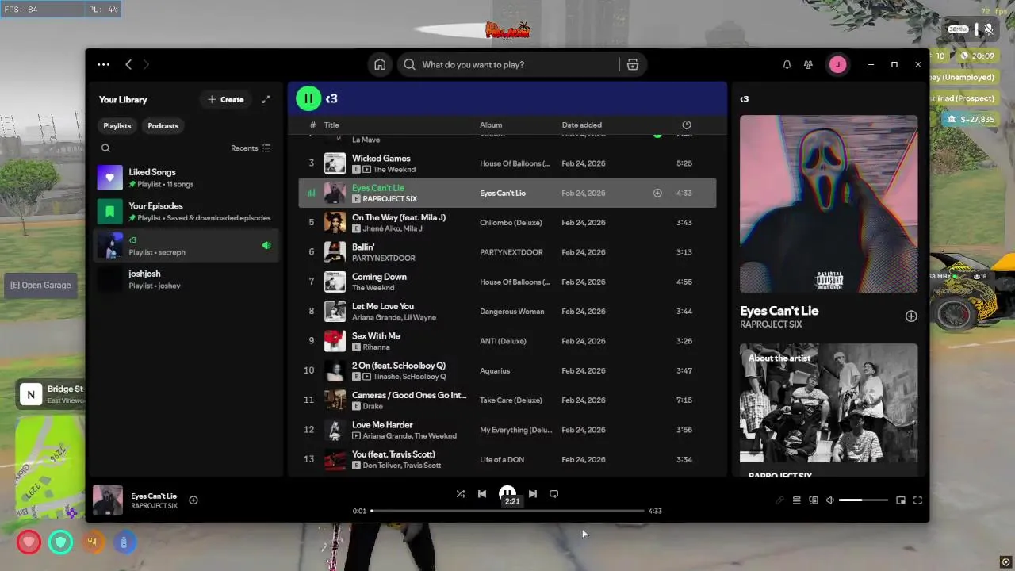Skip to the previous track
Image resolution: width=1015 pixels, height=571 pixels.
(482, 493)
